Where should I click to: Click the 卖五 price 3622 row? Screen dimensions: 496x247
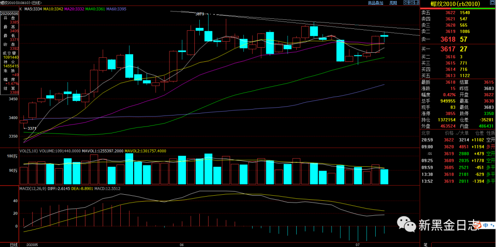(x=458, y=13)
